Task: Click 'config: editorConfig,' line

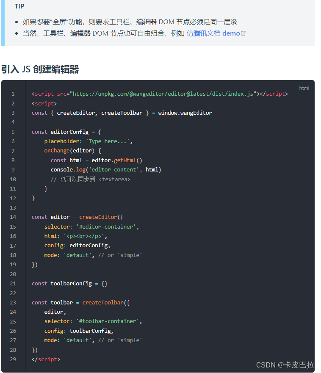Action: (77, 246)
